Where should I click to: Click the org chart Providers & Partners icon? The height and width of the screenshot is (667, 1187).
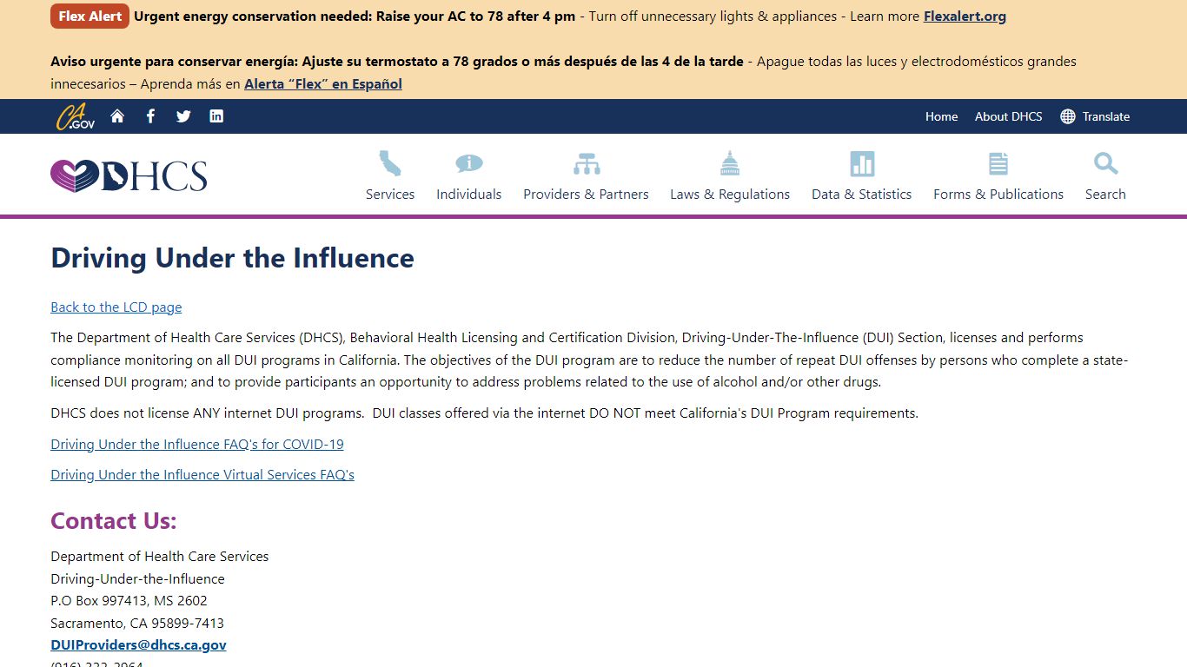pos(587,163)
